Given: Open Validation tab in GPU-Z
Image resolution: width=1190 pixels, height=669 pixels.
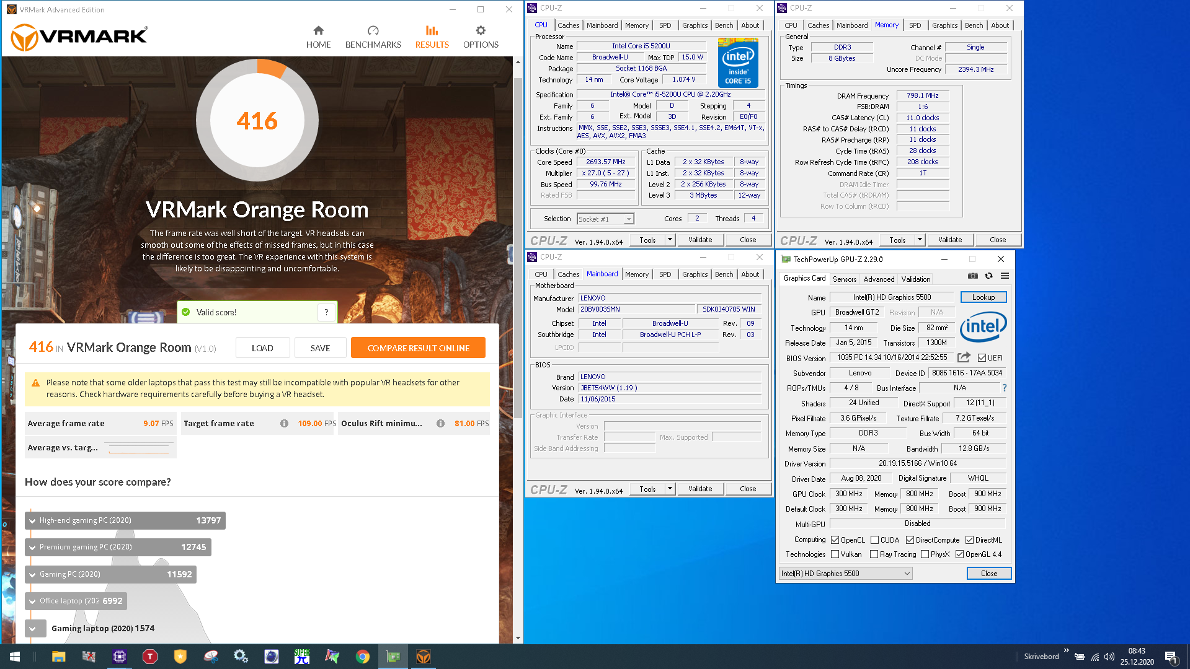Looking at the screenshot, I should pos(915,279).
